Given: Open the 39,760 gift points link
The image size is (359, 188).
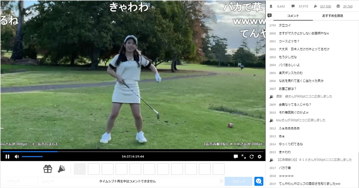Looking at the screenshot, I should pos(348,6).
